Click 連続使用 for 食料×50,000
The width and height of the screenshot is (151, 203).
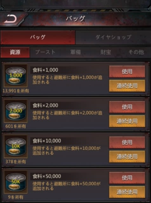pyautogui.click(x=127, y=192)
